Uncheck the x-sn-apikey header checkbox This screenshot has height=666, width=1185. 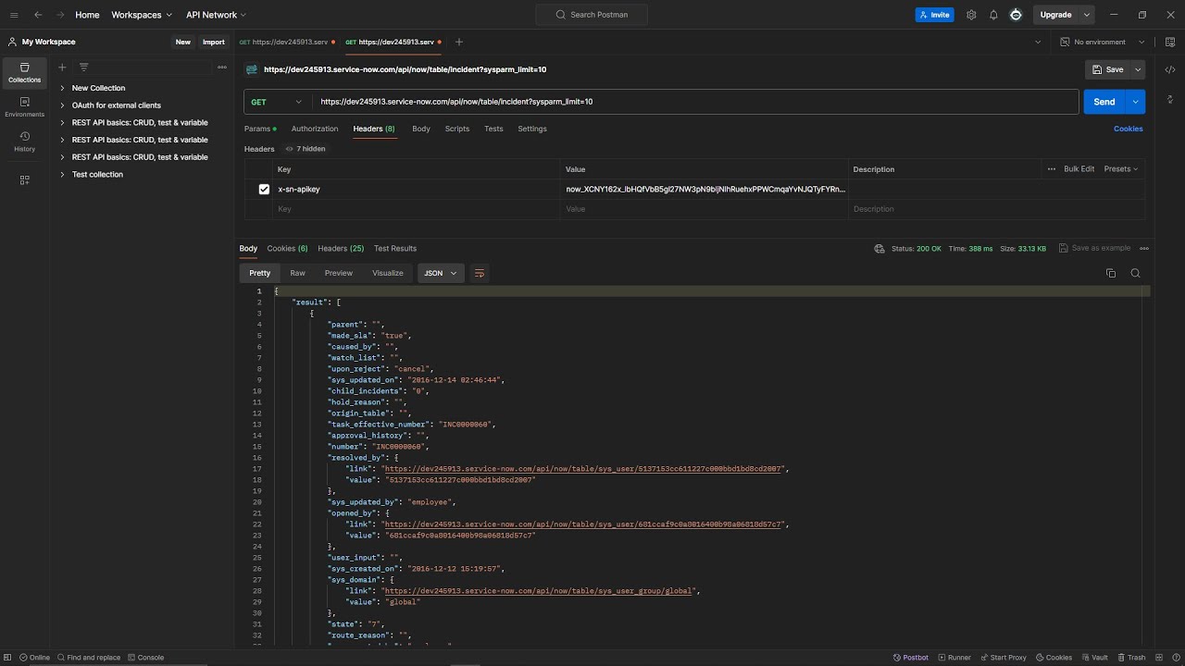pyautogui.click(x=264, y=189)
